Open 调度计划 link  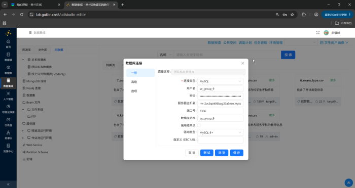245,42
